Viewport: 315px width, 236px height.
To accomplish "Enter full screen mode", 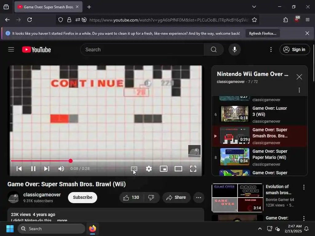I will click(193, 169).
